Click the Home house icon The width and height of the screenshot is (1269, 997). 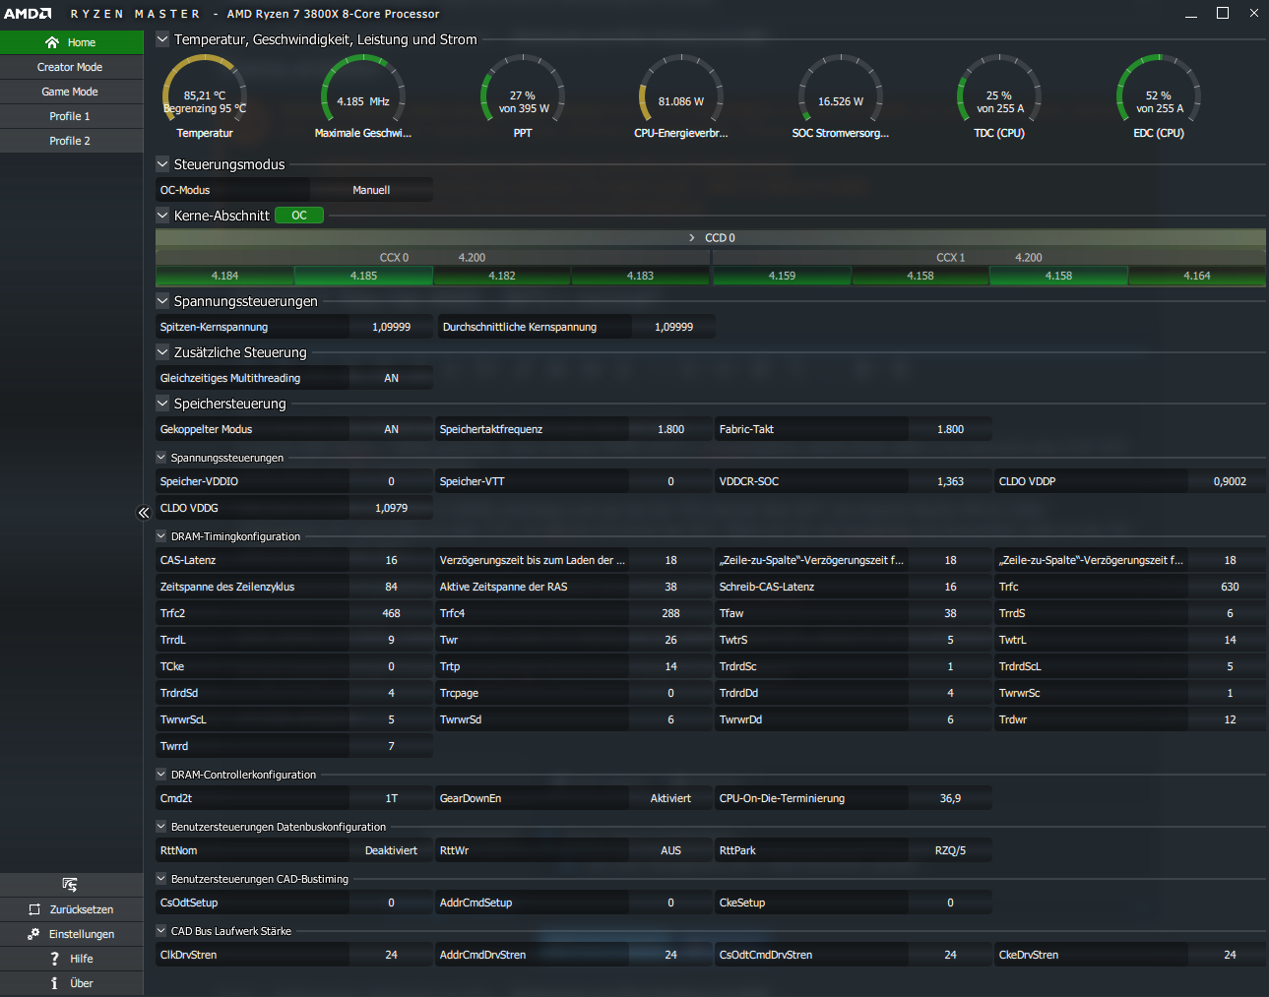52,42
